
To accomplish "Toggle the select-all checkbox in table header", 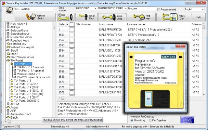I will [72, 24].
